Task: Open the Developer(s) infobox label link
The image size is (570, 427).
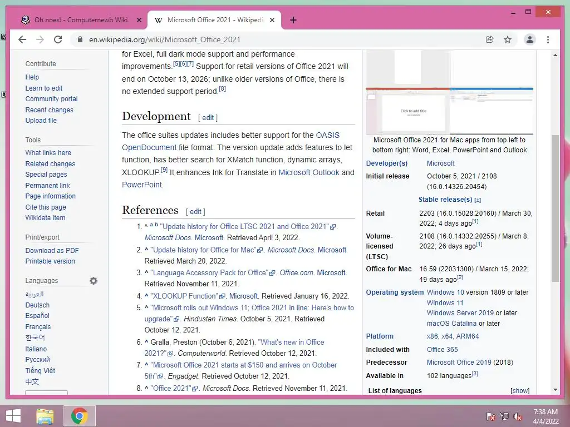Action: (x=386, y=163)
